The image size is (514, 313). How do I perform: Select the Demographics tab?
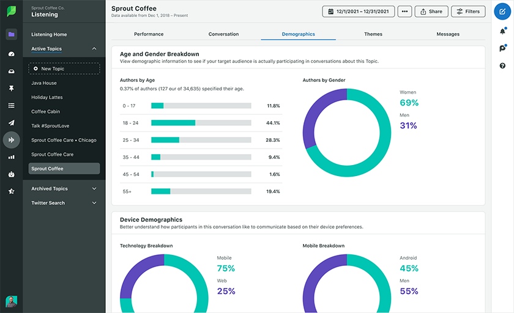(299, 34)
